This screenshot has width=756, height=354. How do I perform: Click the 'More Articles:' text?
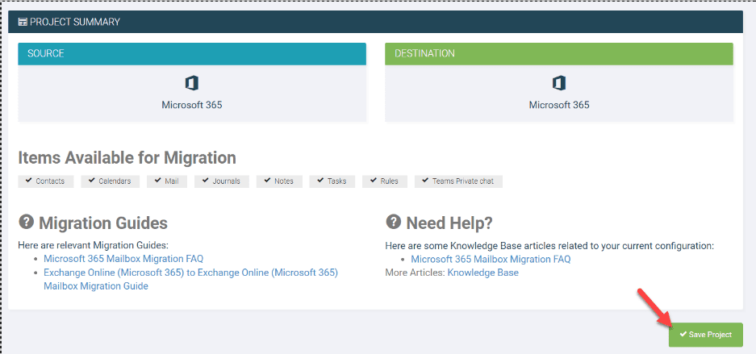(x=416, y=273)
